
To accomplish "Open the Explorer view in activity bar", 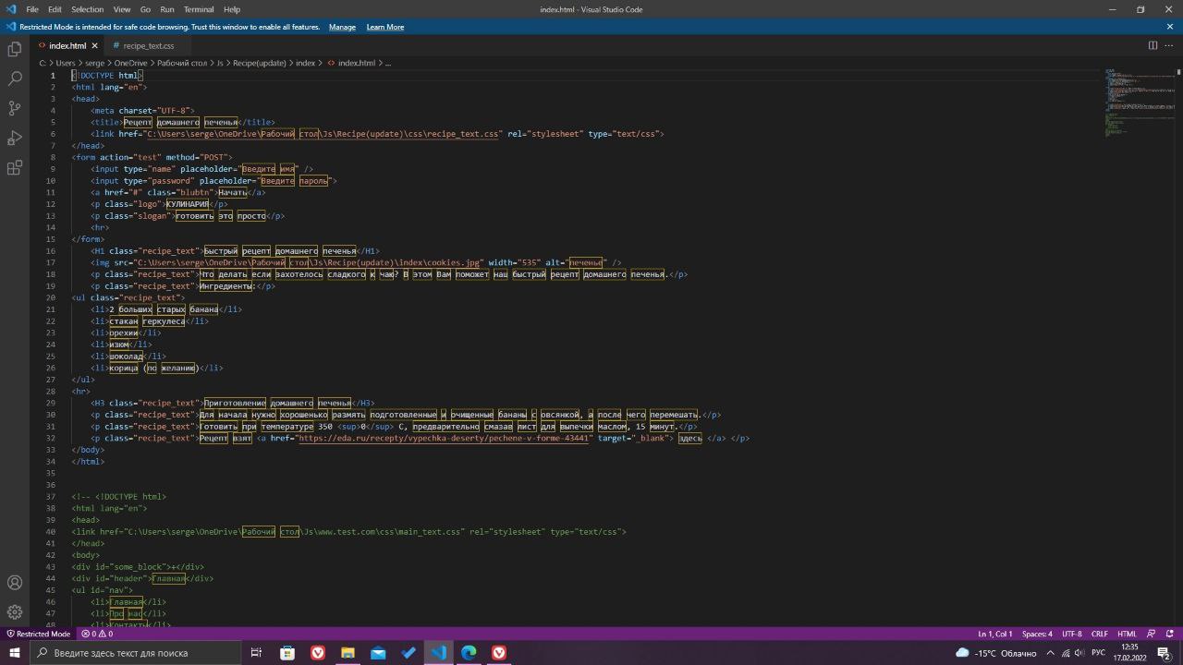I will coord(15,49).
